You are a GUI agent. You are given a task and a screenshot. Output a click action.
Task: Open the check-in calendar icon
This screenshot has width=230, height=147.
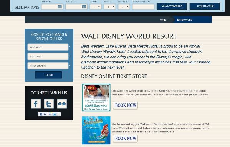click(60, 7)
